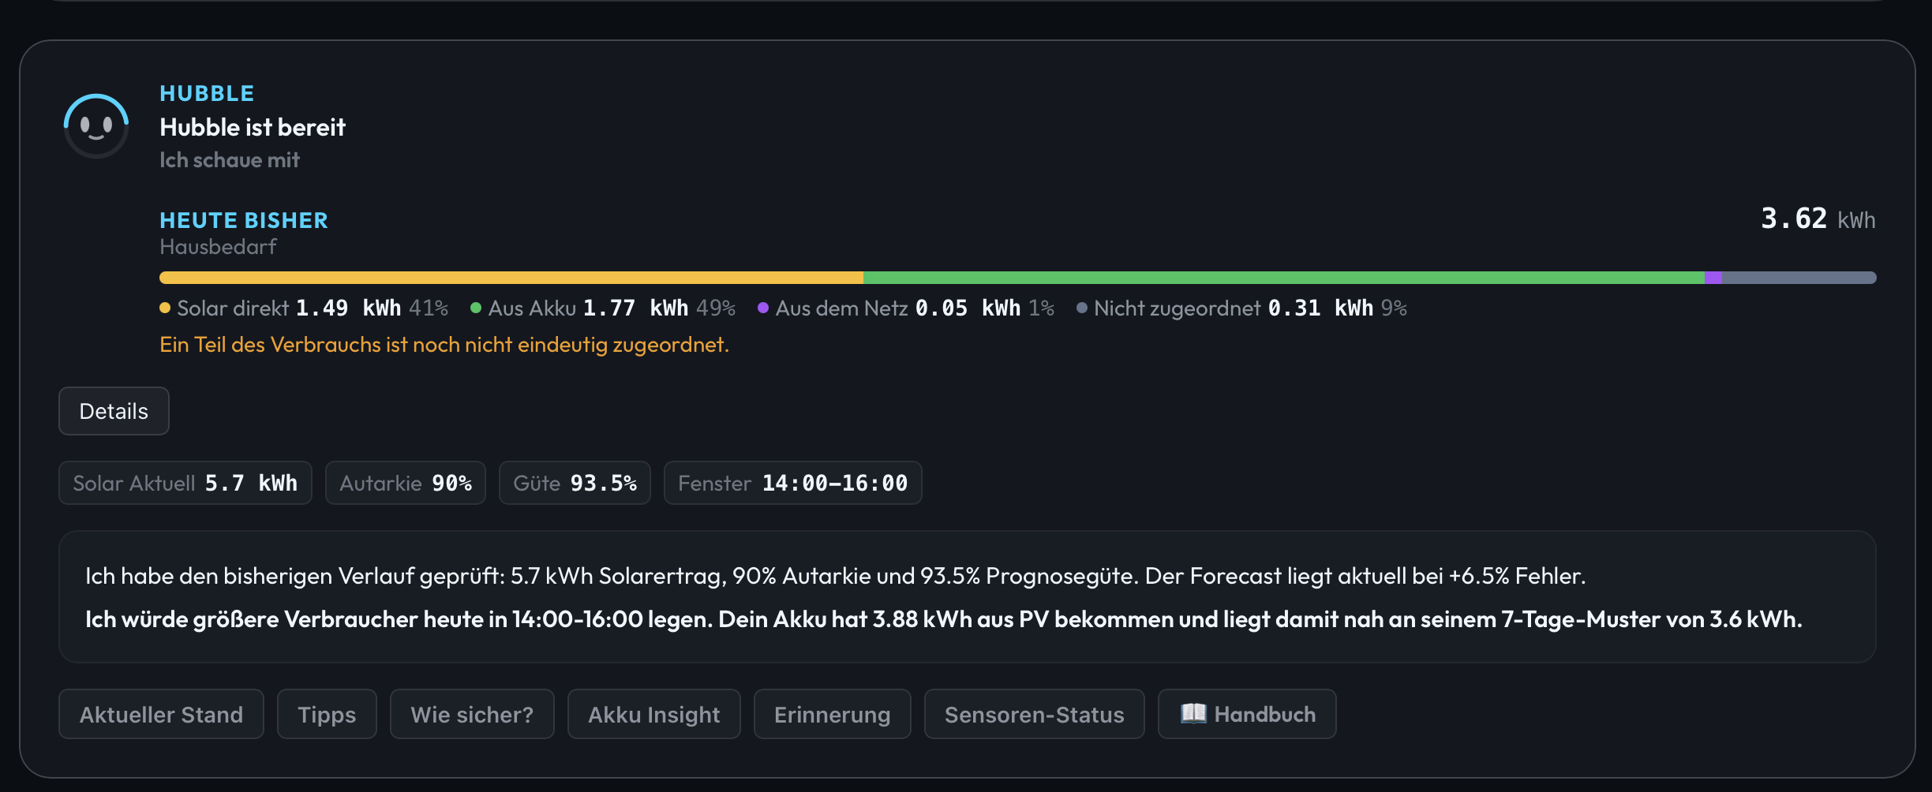1932x792 pixels.
Task: Click the purple Aus dem Netz legend dot
Action: [x=763, y=308]
